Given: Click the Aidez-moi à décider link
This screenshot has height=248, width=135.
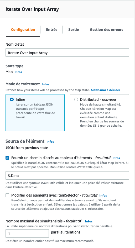Looking at the screenshot, I should [105, 90].
